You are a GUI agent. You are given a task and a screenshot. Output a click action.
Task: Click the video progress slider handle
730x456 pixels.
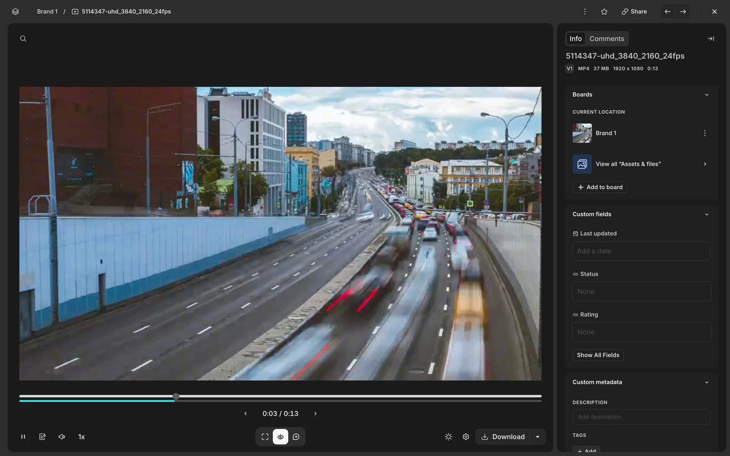(176, 396)
